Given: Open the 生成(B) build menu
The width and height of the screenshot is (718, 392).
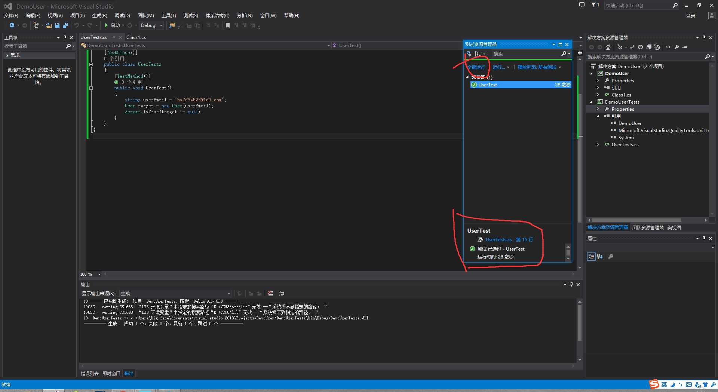Looking at the screenshot, I should tap(99, 15).
